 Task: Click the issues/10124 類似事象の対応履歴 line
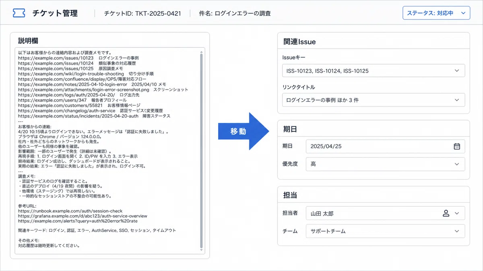tap(77, 63)
